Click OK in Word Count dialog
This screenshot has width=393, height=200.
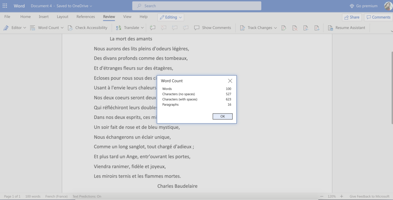click(x=223, y=116)
